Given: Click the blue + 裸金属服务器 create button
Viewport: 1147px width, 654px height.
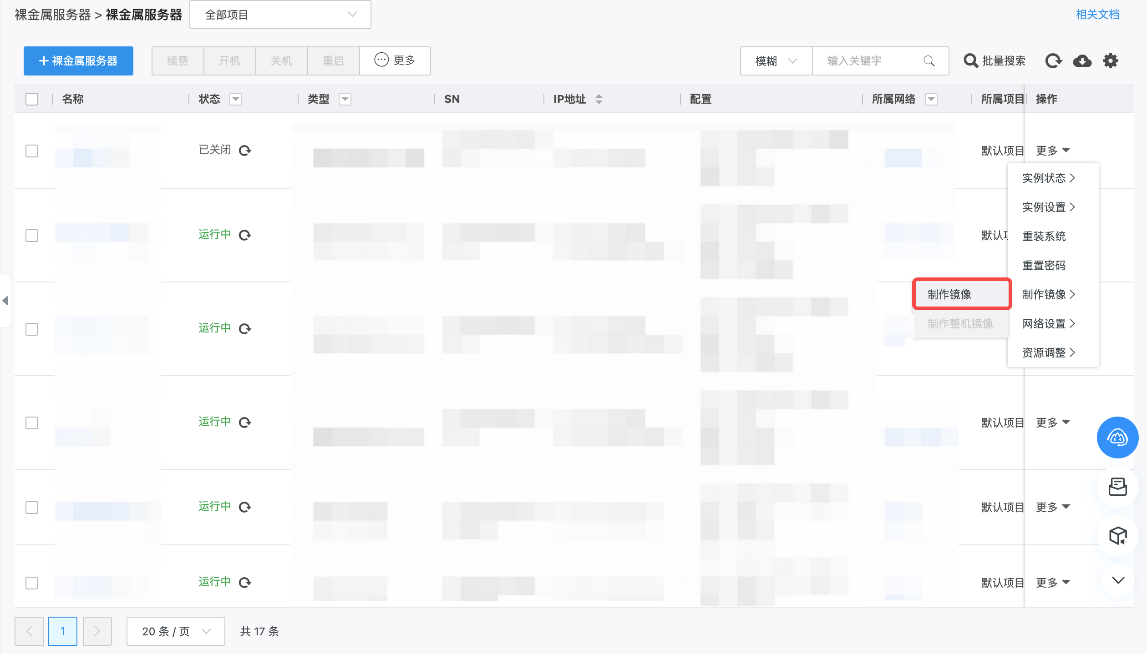Looking at the screenshot, I should click(x=78, y=61).
